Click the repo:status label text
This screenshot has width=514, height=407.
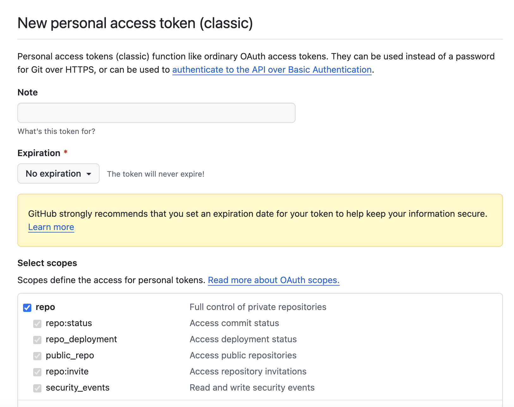[69, 323]
